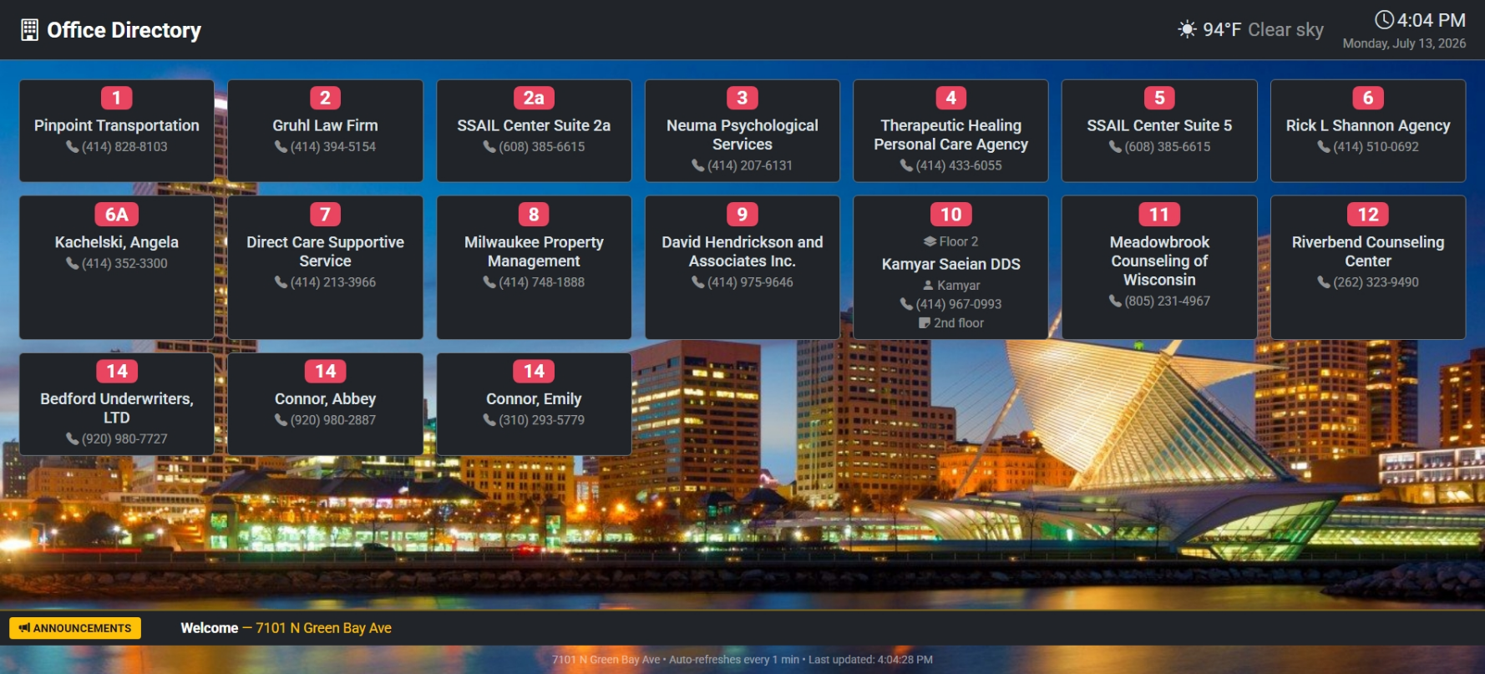This screenshot has height=674, width=1485.
Task: Open the Gruhl Law Firm card
Action: 326,130
